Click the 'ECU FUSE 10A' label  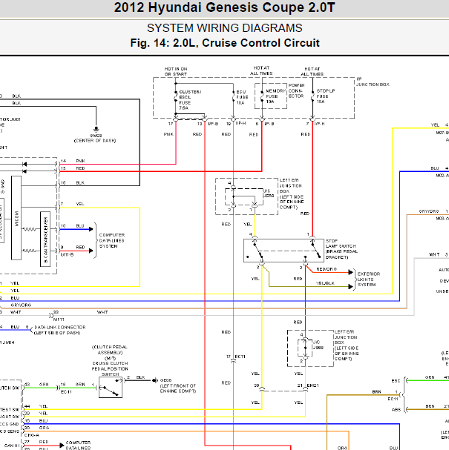coord(242,97)
